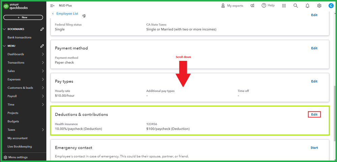
Task: Click the QuickBooks logo
Action: 16,7
